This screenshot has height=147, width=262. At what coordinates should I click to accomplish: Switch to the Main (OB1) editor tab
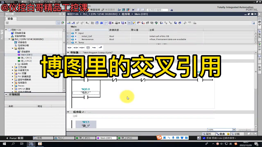pyautogui.click(x=106, y=138)
